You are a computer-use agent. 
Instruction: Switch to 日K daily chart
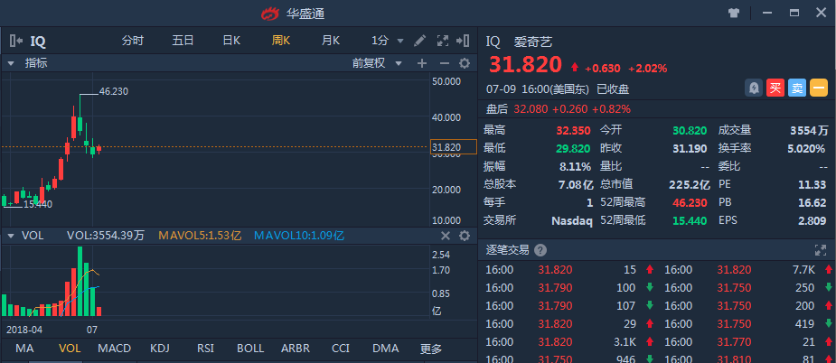(231, 41)
